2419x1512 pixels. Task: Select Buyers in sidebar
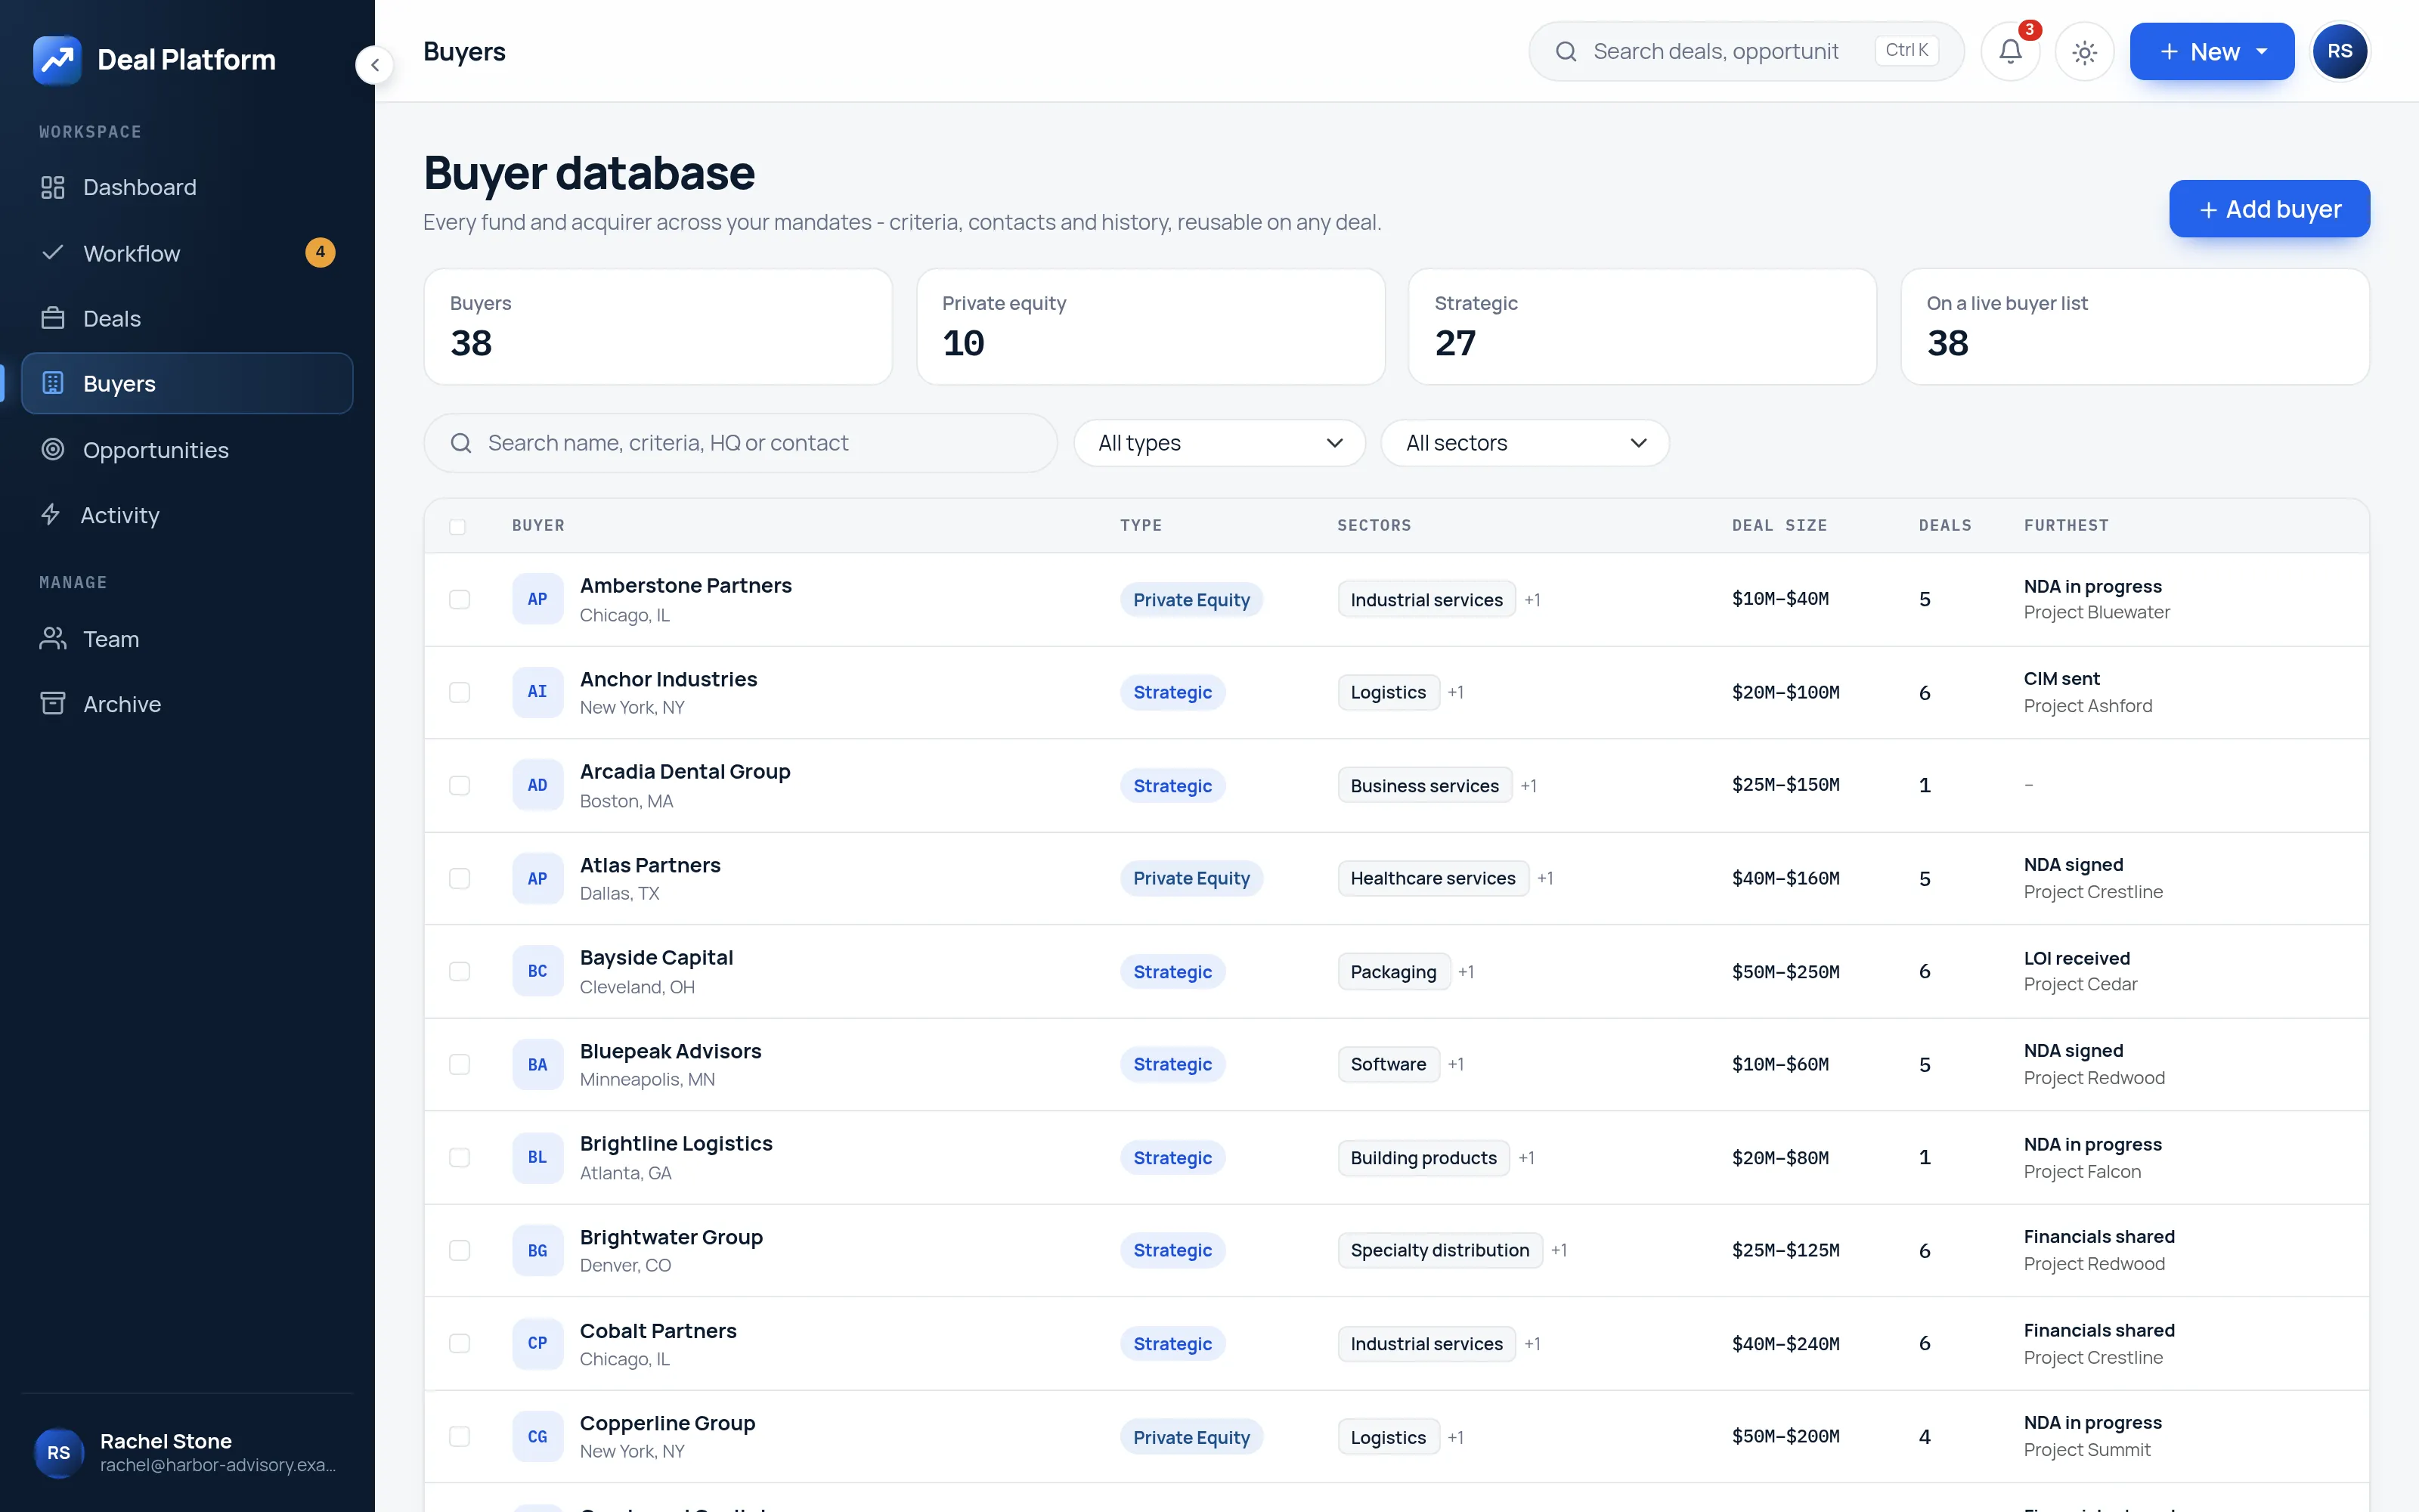tap(187, 383)
